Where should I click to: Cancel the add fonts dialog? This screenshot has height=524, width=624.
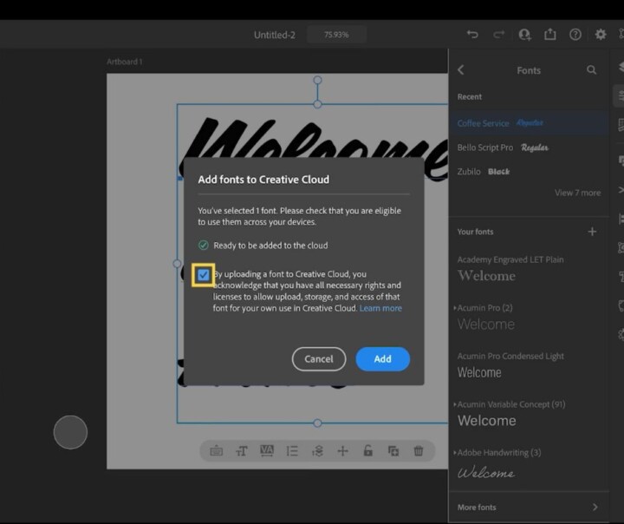click(x=319, y=359)
